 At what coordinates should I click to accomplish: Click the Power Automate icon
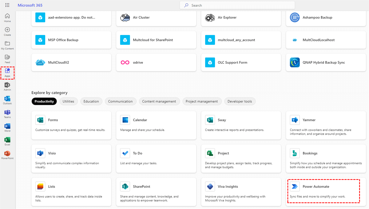(x=295, y=187)
